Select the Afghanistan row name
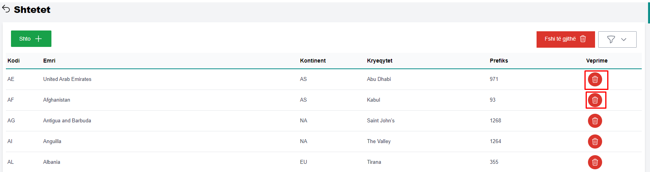650x172 pixels. coord(57,100)
